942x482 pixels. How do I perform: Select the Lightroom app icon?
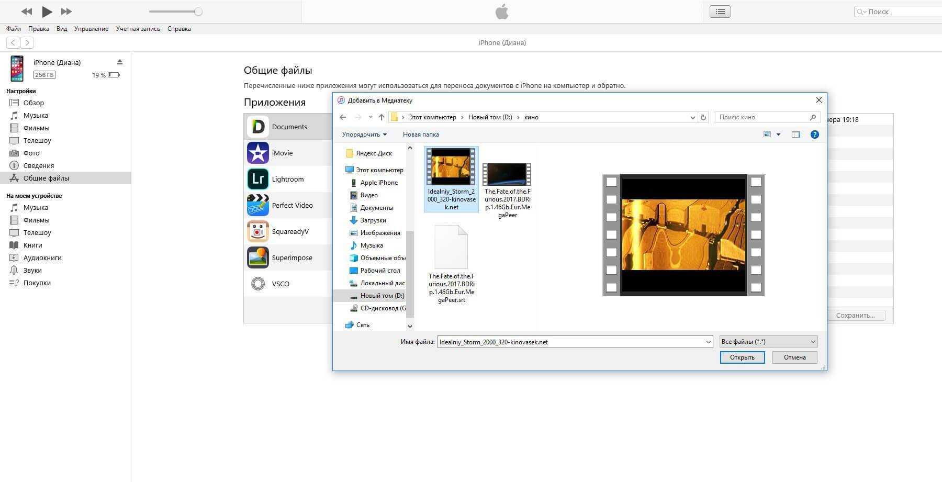[258, 179]
